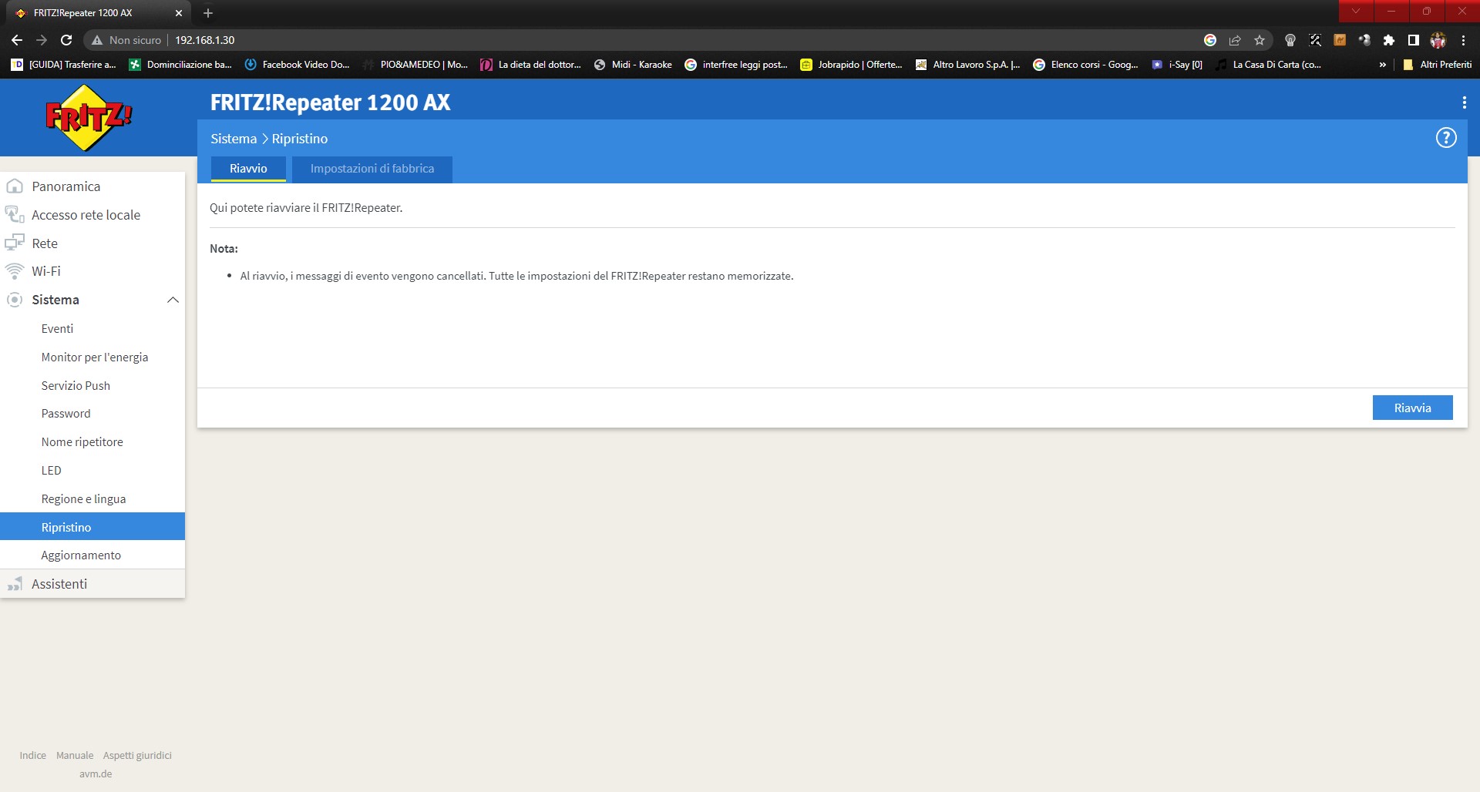
Task: Open the FRITZ!Repeater three-dot menu
Action: (1464, 102)
